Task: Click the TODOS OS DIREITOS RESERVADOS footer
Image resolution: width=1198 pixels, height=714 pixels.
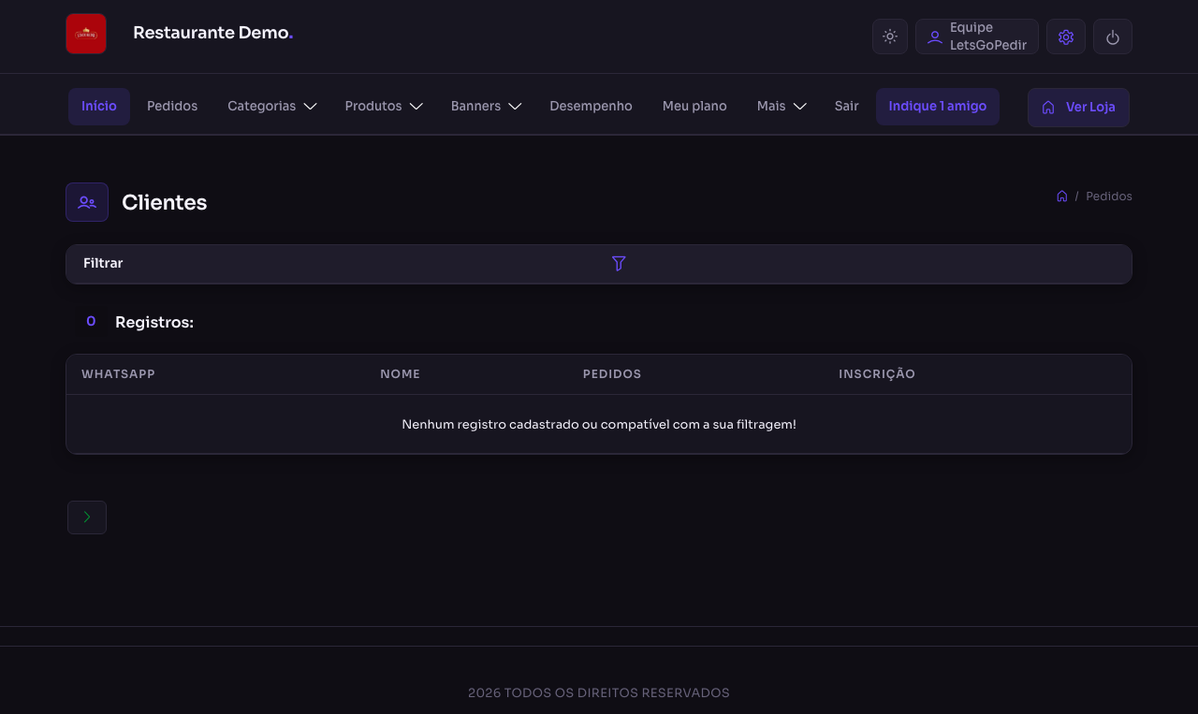Action: [x=599, y=693]
